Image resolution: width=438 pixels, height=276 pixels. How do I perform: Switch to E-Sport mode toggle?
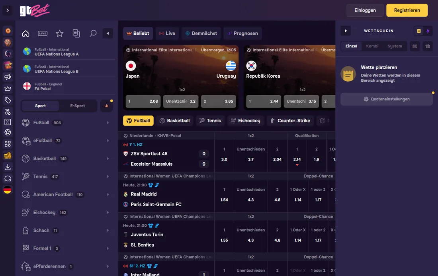click(x=77, y=106)
